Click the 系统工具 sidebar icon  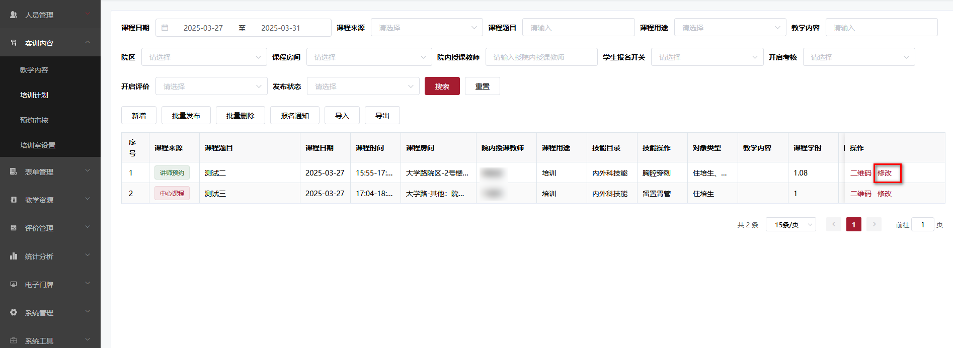coord(14,340)
